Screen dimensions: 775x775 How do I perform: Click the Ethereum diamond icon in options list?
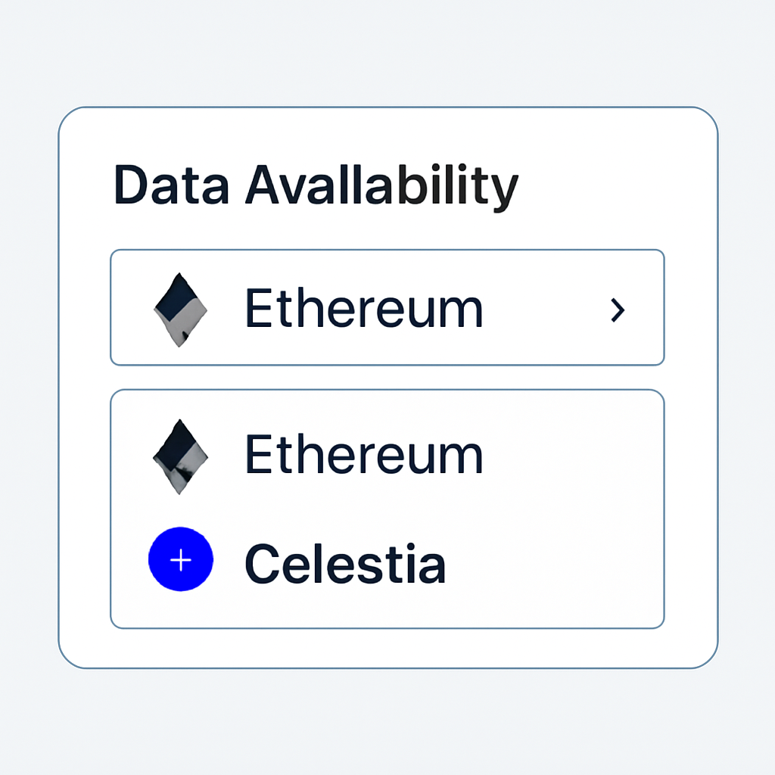tap(181, 456)
